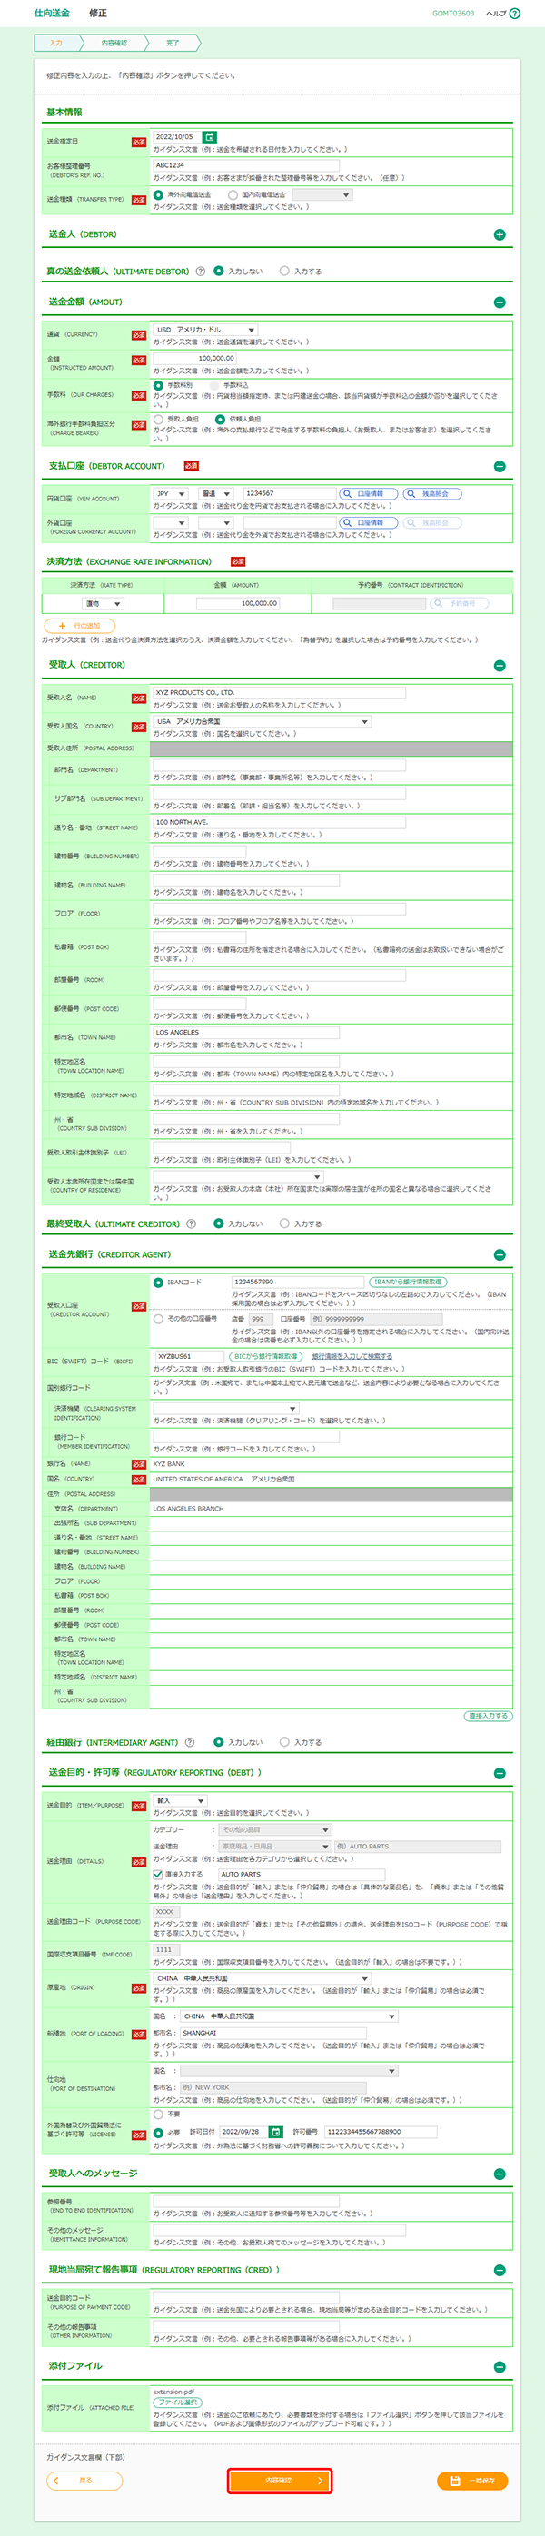Expand the 送金人 (DEBTOR) section plus icon
Viewport: 545px width, 2536px height.
[x=500, y=234]
